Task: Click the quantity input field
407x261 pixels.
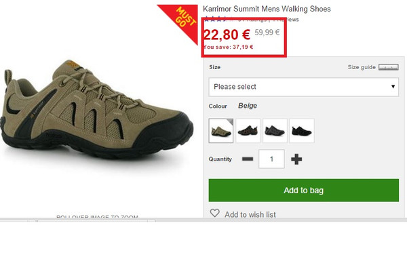Action: (x=271, y=159)
